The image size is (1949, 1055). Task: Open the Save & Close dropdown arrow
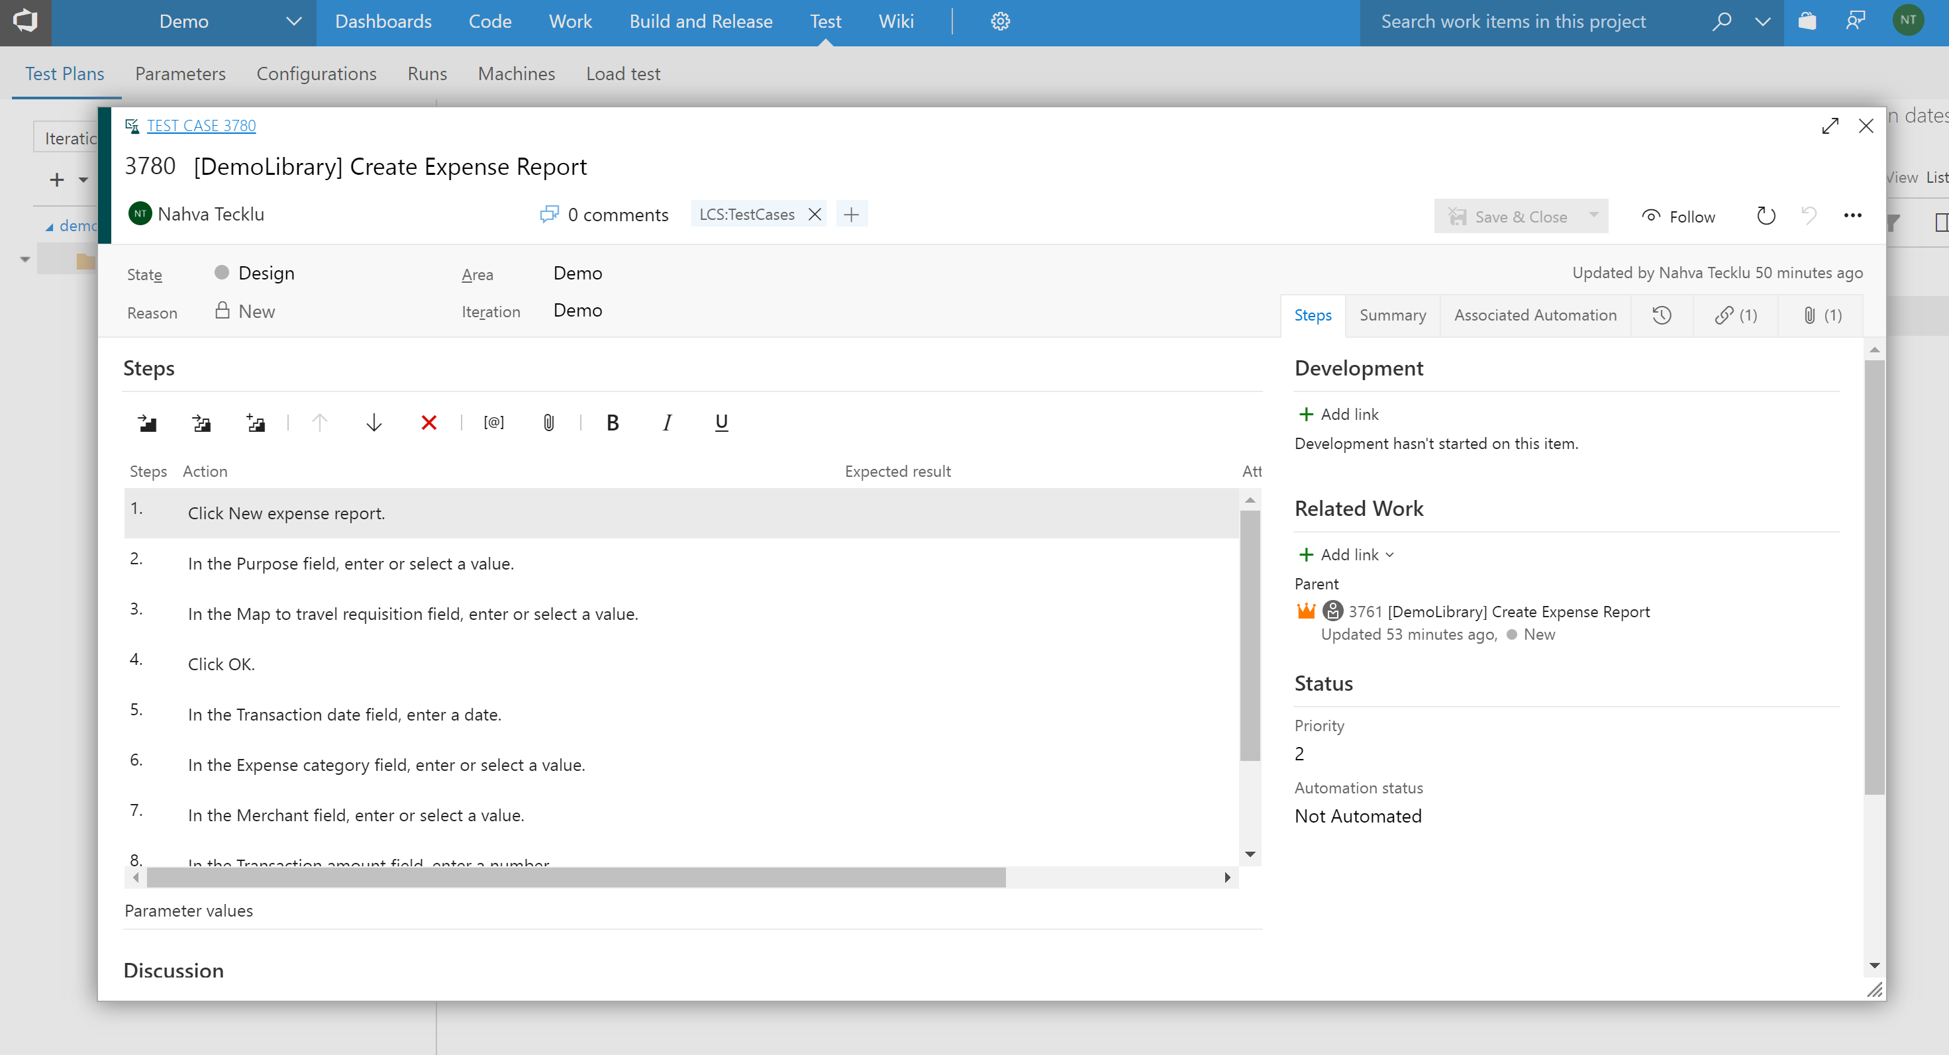(x=1594, y=216)
